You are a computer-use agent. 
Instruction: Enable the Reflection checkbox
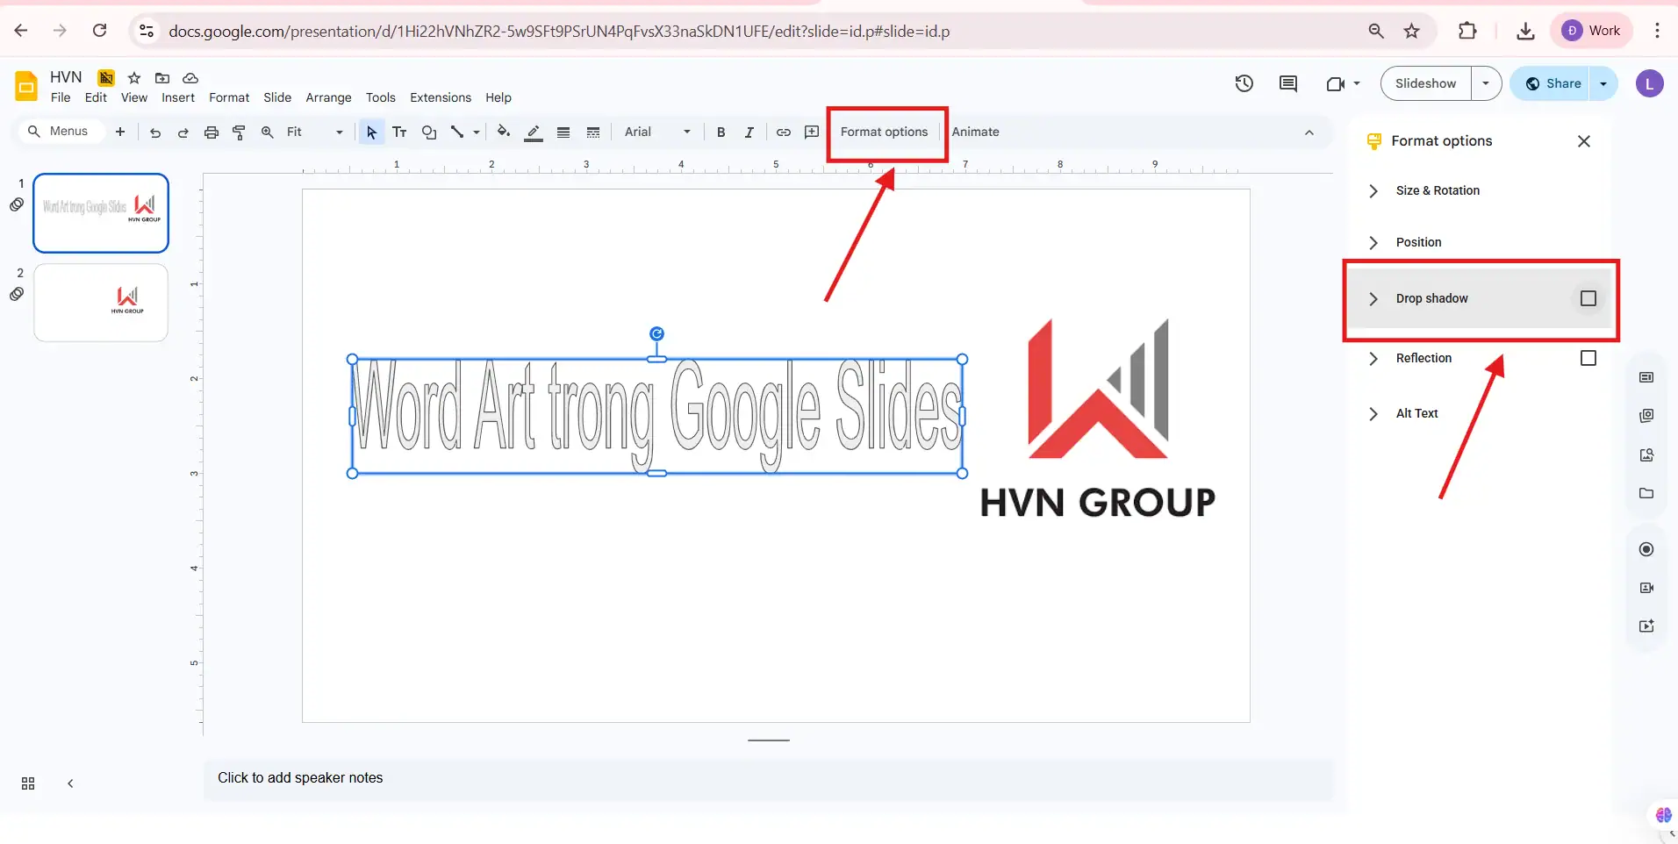(x=1588, y=358)
